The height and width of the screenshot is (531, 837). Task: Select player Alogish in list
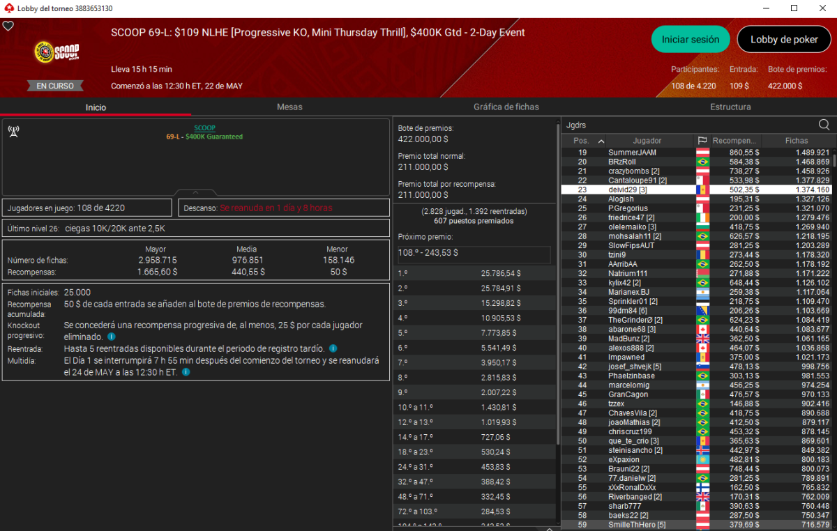point(697,199)
